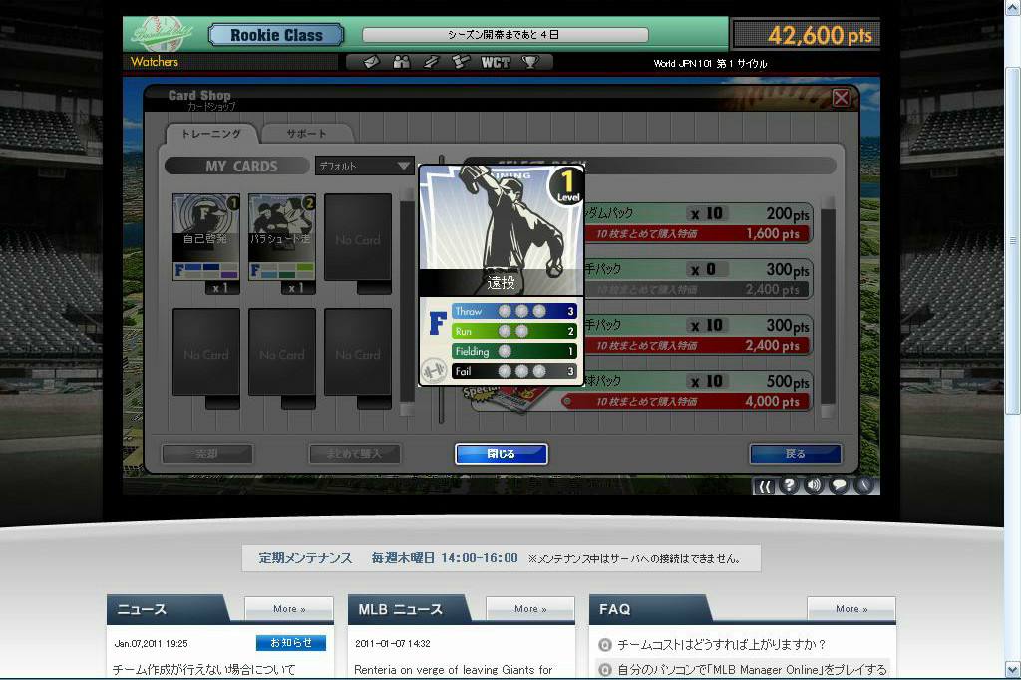
Task: Toggle sound with the speaker icon
Action: pos(815,485)
